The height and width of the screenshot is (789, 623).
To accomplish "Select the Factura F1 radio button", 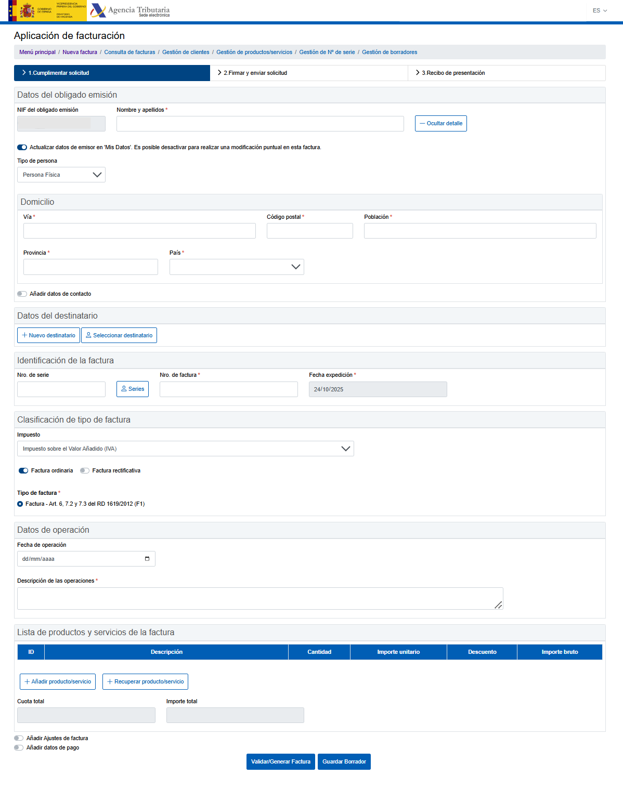I will coord(20,504).
